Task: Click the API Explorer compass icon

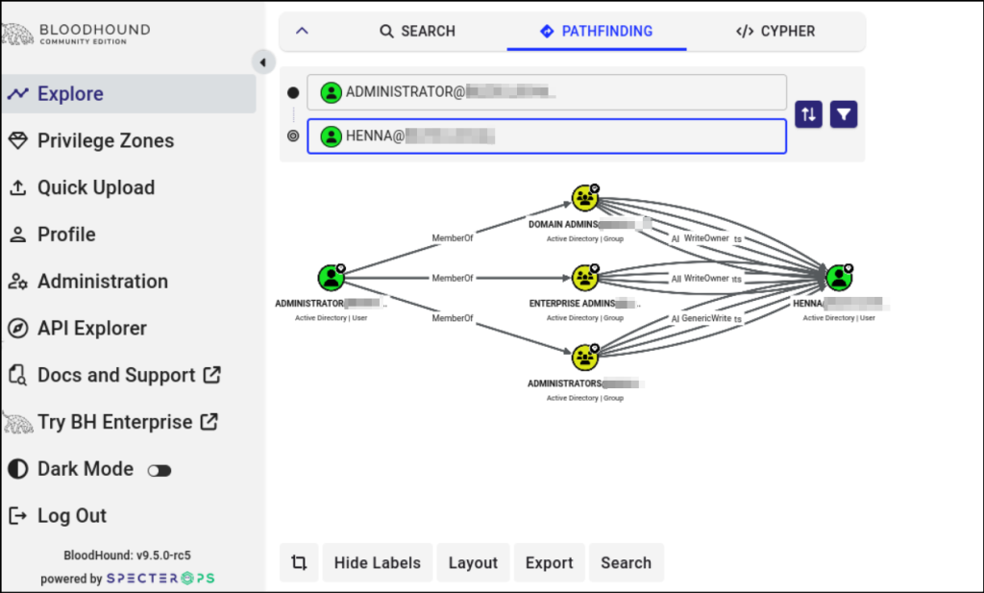Action: click(17, 328)
